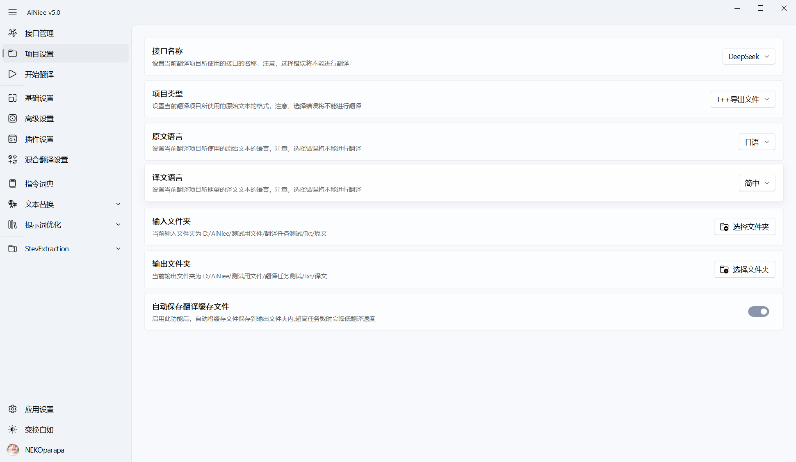Image resolution: width=796 pixels, height=462 pixels.
Task: Click the 混合翻译设置 icon
Action: [13, 159]
